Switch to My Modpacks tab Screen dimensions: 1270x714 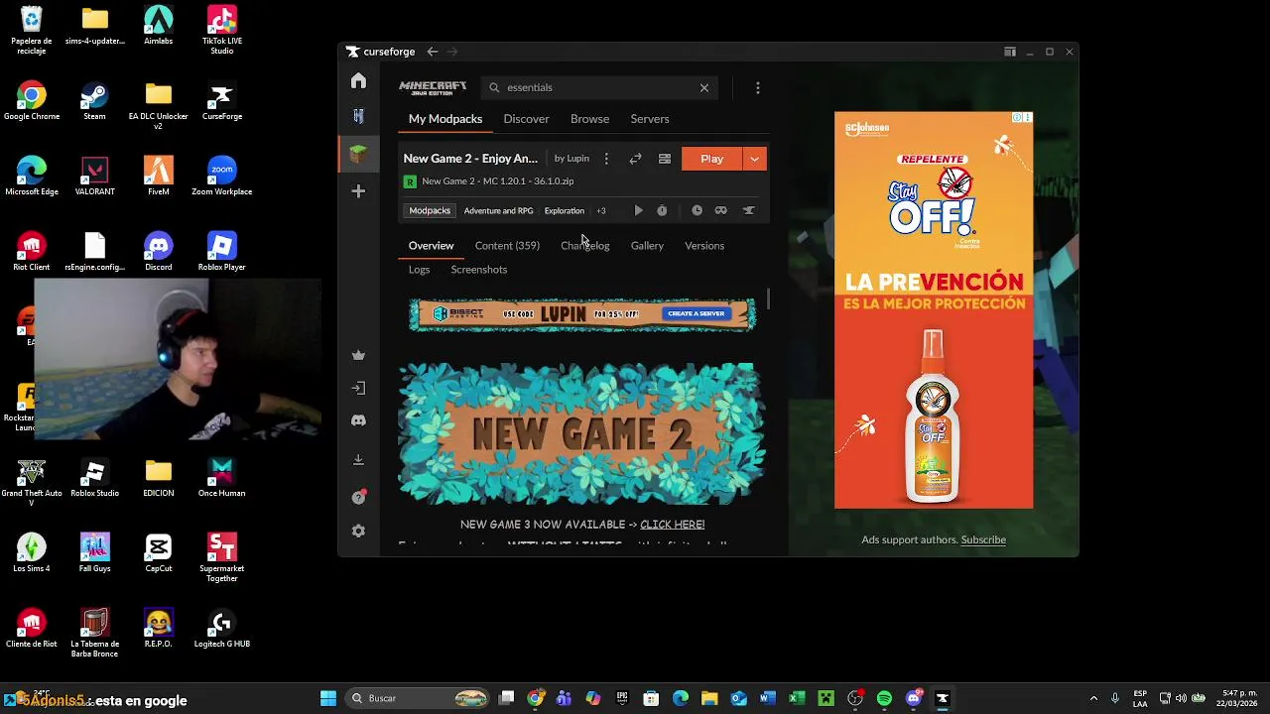tap(445, 119)
